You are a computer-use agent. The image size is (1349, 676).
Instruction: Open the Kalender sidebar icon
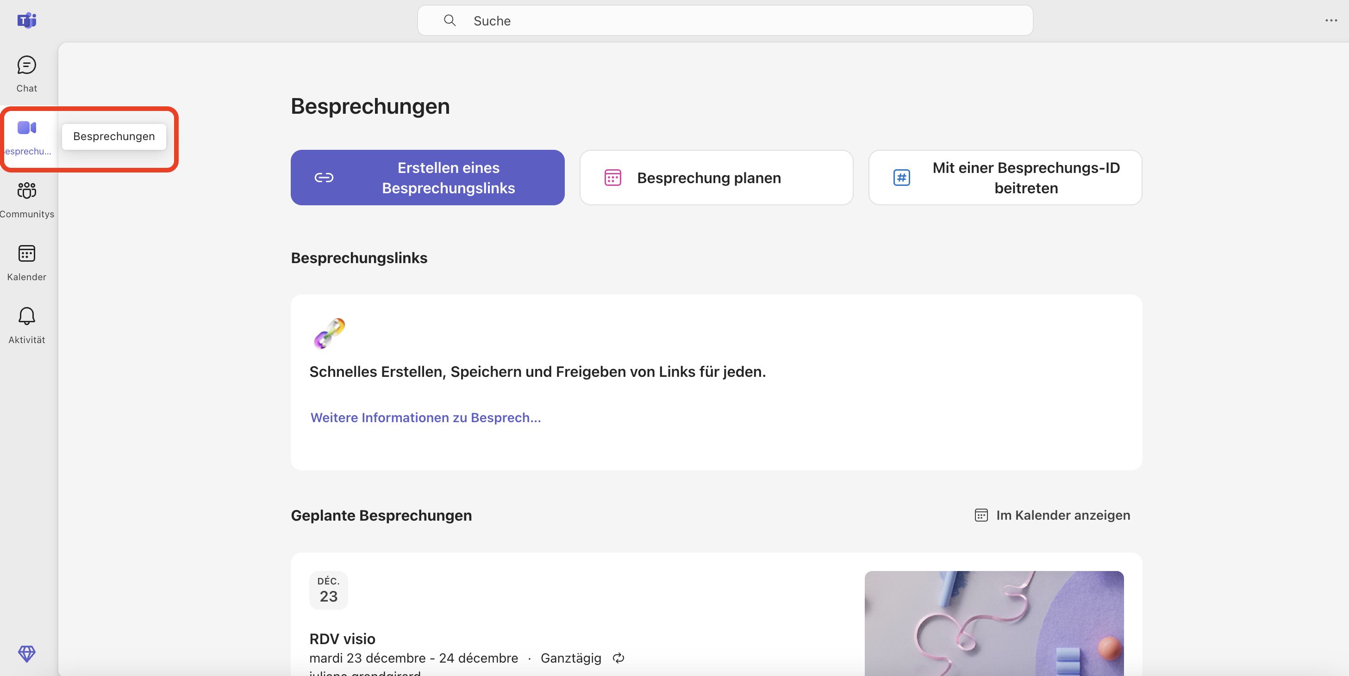[x=26, y=254]
